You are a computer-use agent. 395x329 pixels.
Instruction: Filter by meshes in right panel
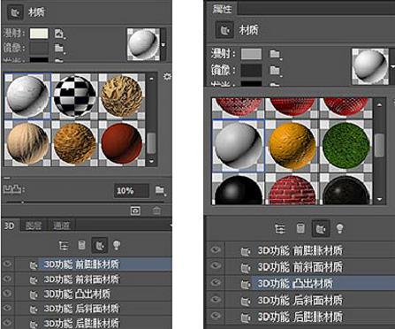[x=300, y=228]
